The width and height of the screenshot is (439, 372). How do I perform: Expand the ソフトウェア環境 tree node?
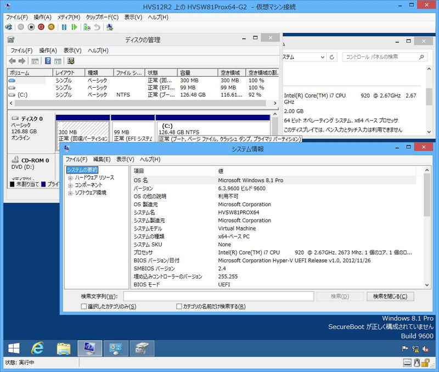tap(70, 193)
